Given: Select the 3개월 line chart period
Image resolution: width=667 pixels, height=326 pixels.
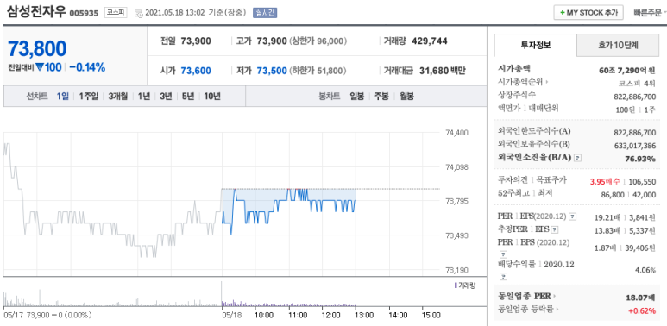Looking at the screenshot, I should coord(117,96).
